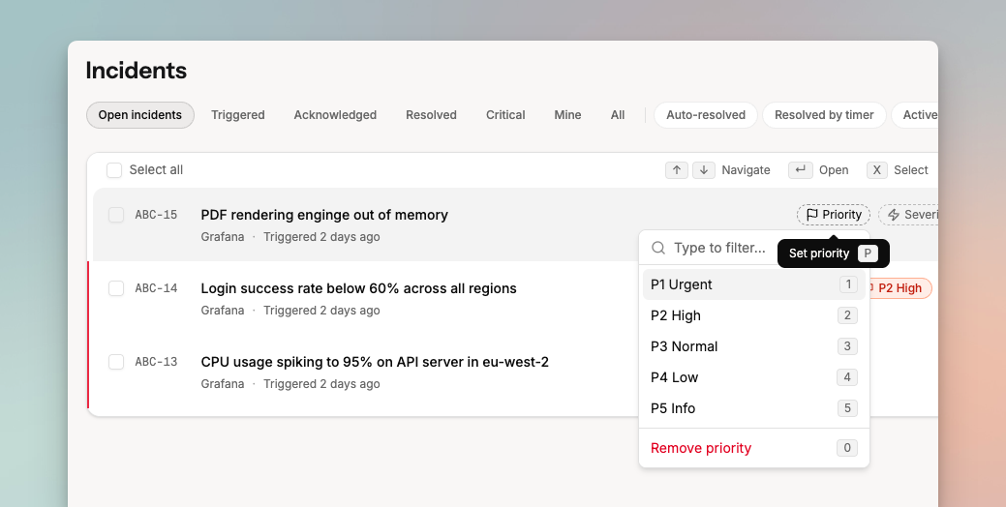Click Grafana source under ABC-14
Viewport: 1006px width, 507px height.
(223, 311)
